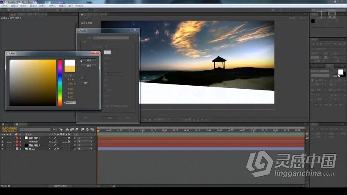347x195 pixels.
Task: Click first-frame button in Preview panel
Action: (313, 44)
